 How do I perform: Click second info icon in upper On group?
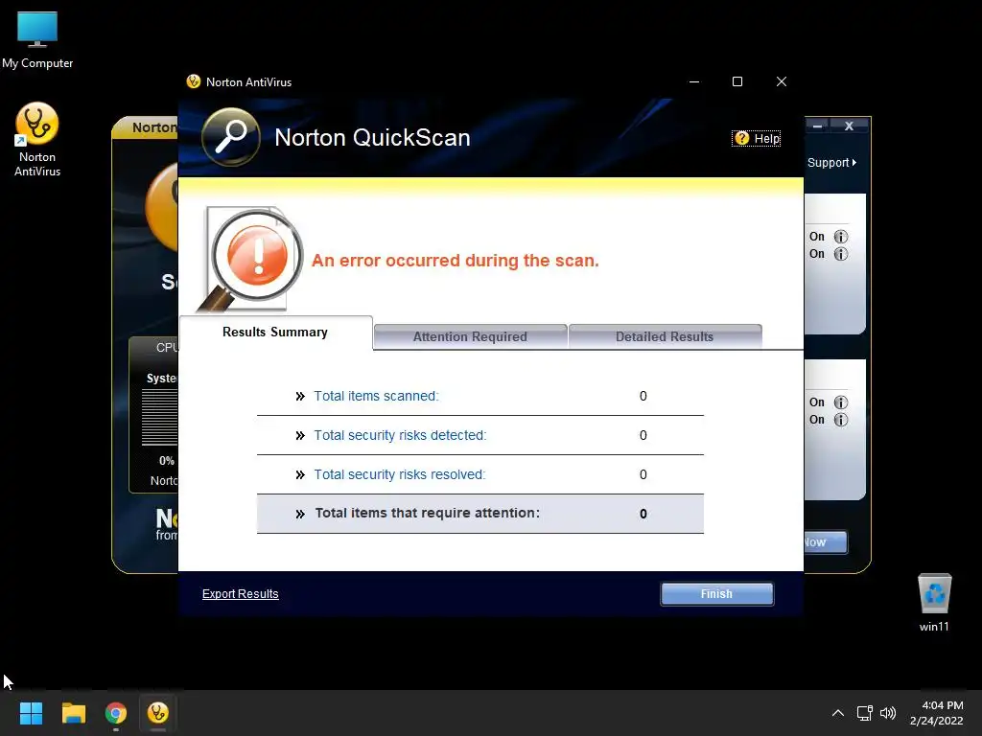[841, 254]
